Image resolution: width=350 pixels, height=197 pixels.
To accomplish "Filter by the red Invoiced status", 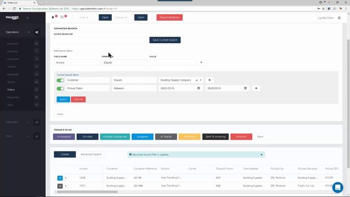I will click(x=241, y=137).
